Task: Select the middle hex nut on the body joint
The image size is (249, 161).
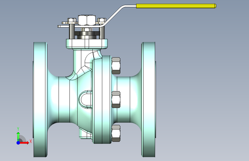Action: [x=116, y=99]
